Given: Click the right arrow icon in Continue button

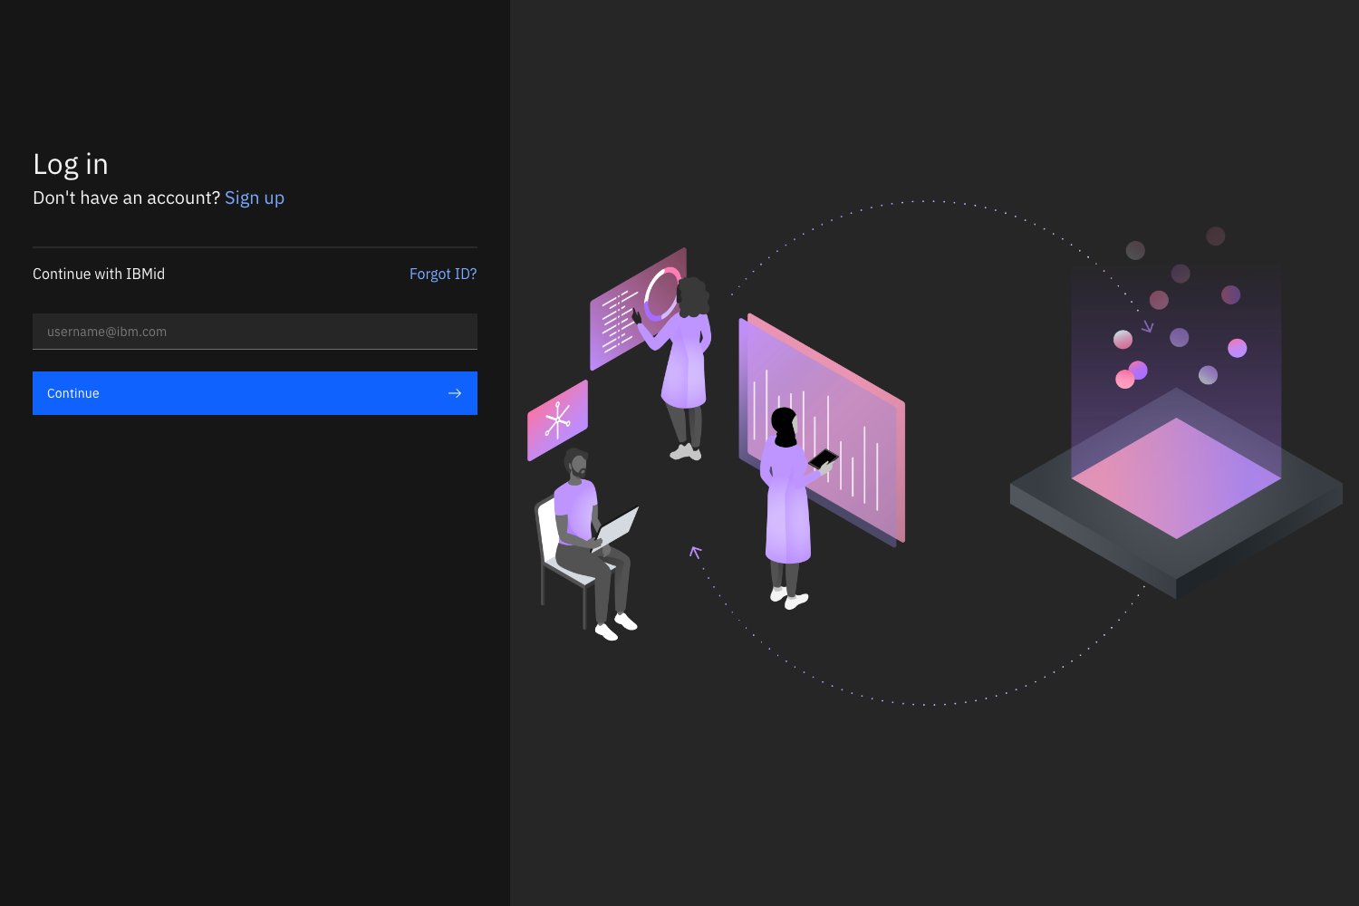Looking at the screenshot, I should [x=455, y=393].
